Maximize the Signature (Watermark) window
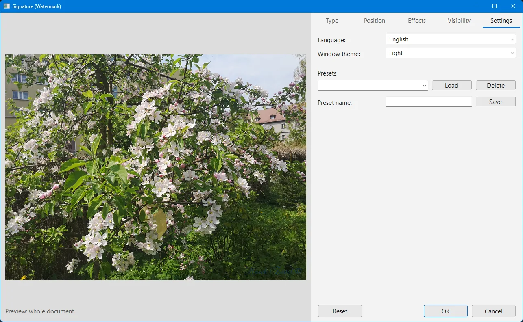This screenshot has width=523, height=322. [x=495, y=6]
